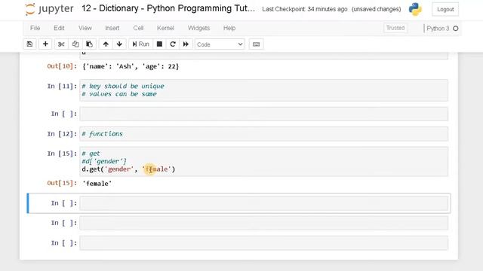Click the Out[10] prompt label

[62, 66]
